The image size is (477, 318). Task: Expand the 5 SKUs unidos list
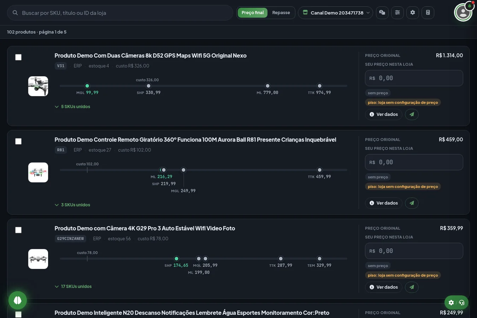point(72,107)
